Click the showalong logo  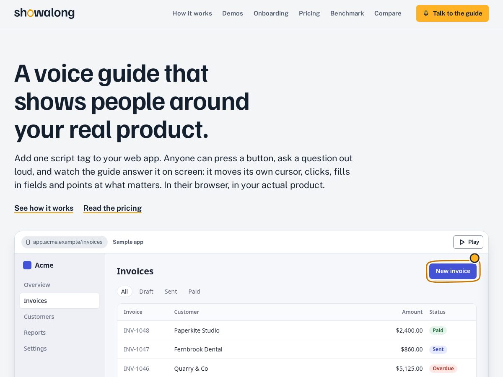click(x=44, y=13)
